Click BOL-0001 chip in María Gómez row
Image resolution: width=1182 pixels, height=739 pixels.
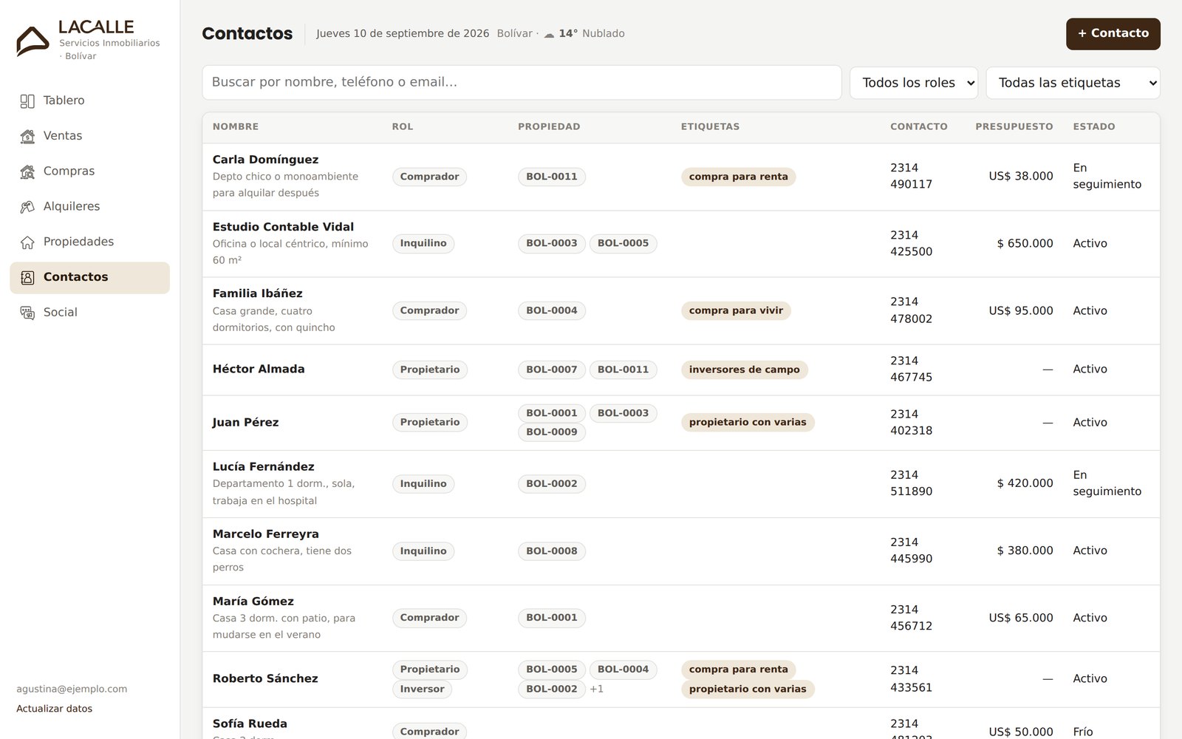(x=551, y=618)
